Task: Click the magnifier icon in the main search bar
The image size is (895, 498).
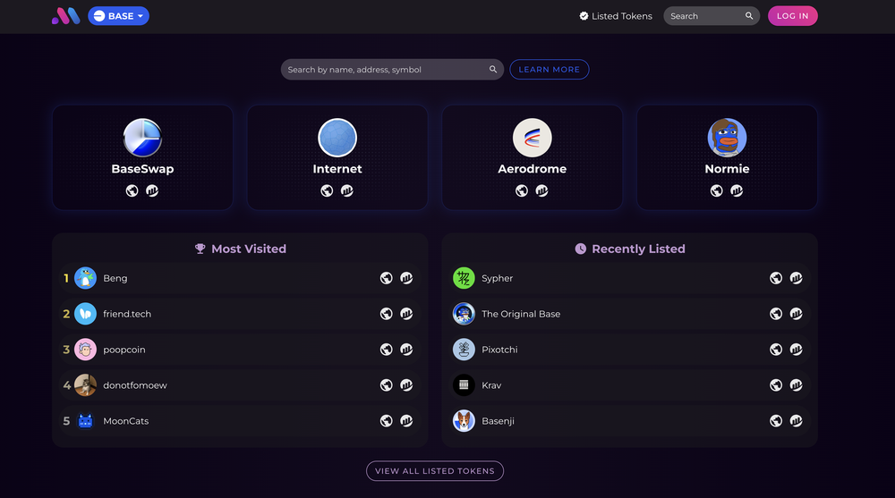Action: pyautogui.click(x=493, y=70)
